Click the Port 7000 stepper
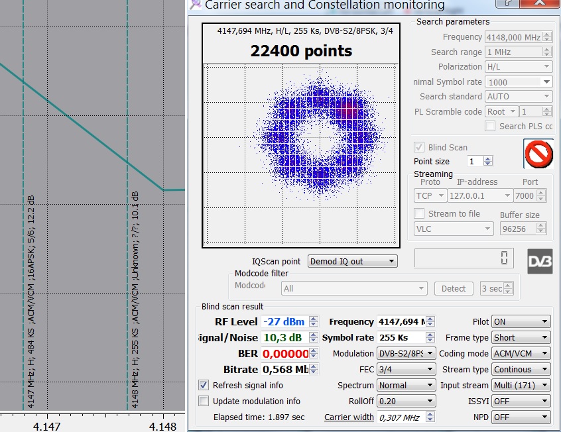Viewport: 561px width, 432px height. pyautogui.click(x=541, y=195)
